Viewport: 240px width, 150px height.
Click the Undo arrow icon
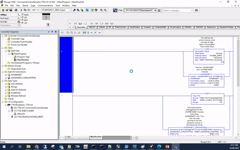(34, 10)
